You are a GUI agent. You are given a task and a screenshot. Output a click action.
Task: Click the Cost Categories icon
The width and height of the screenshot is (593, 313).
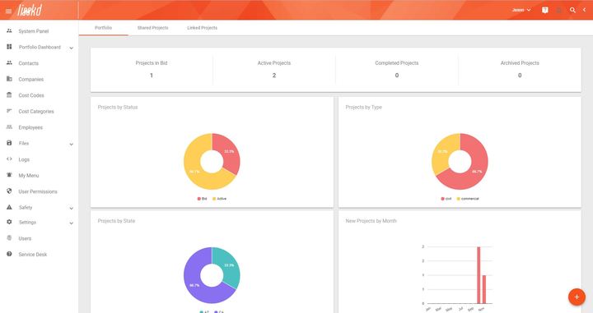pyautogui.click(x=9, y=111)
